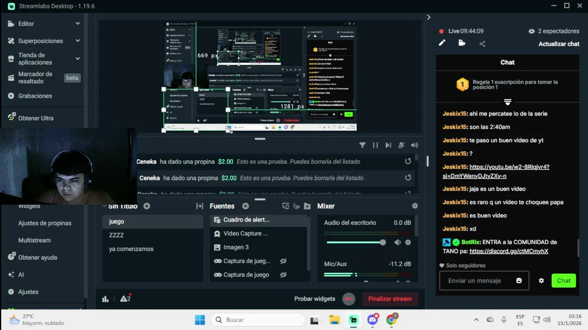Click the events filter funnel icon
The height and width of the screenshot is (330, 588).
point(362,145)
